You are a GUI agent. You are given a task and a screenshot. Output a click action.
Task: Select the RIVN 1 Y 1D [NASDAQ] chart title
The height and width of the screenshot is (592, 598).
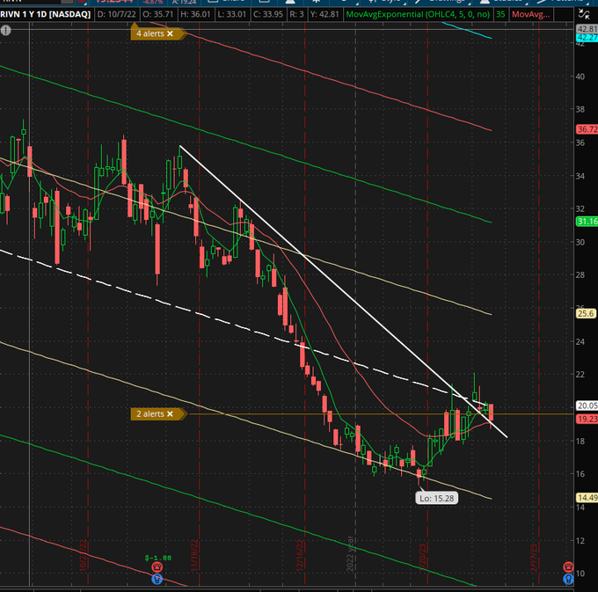(46, 14)
